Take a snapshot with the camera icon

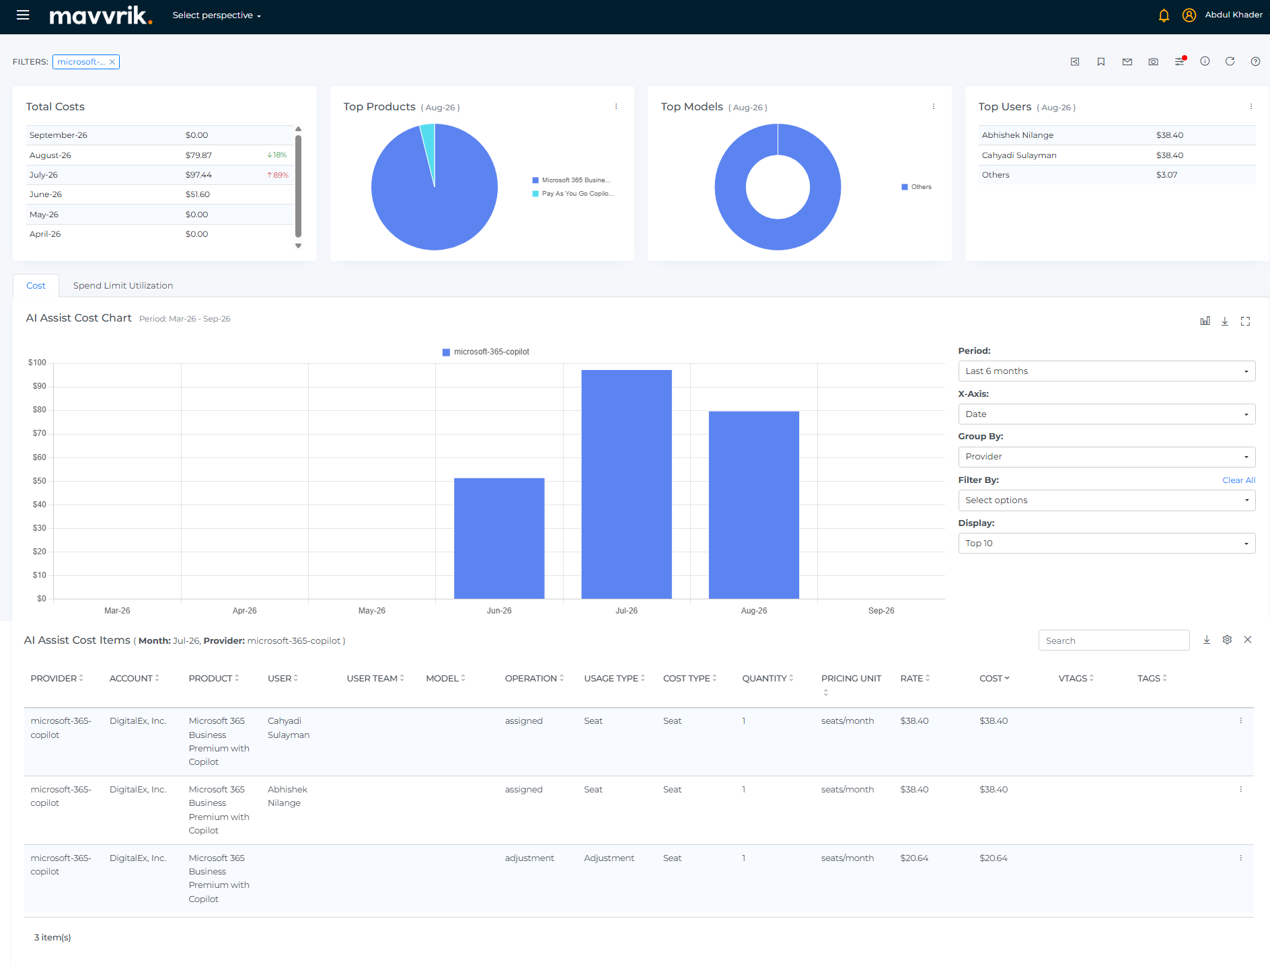[x=1153, y=62]
